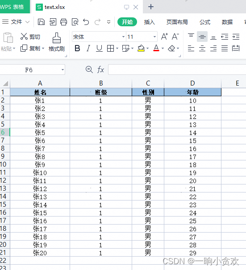Click the Save icon in quick toolbar

tap(41, 22)
